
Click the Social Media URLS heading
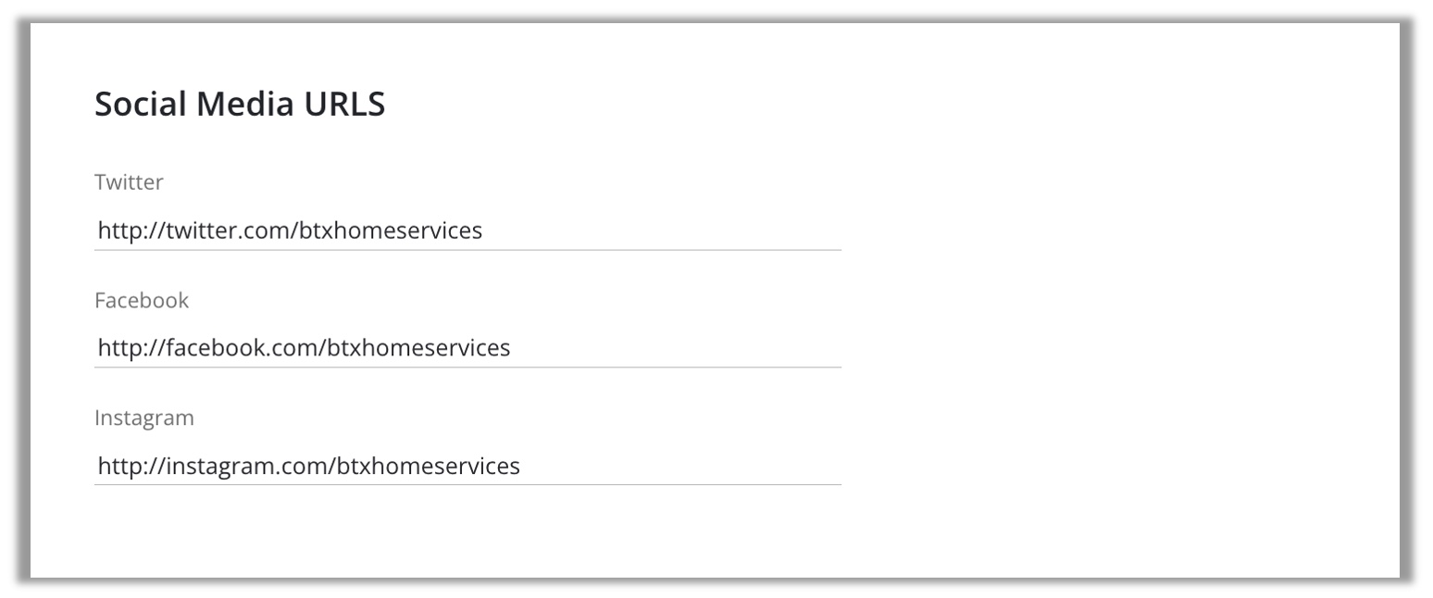point(240,104)
